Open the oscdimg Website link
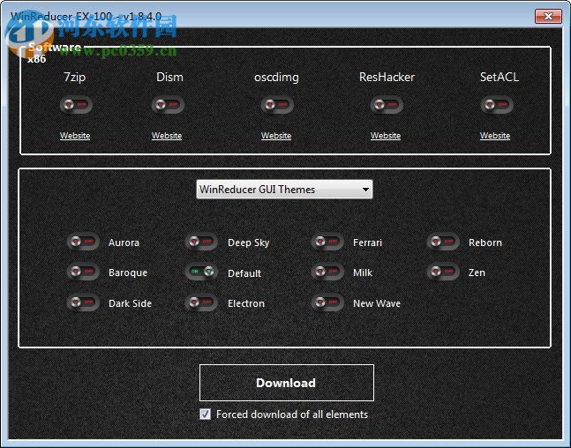 pyautogui.click(x=276, y=136)
